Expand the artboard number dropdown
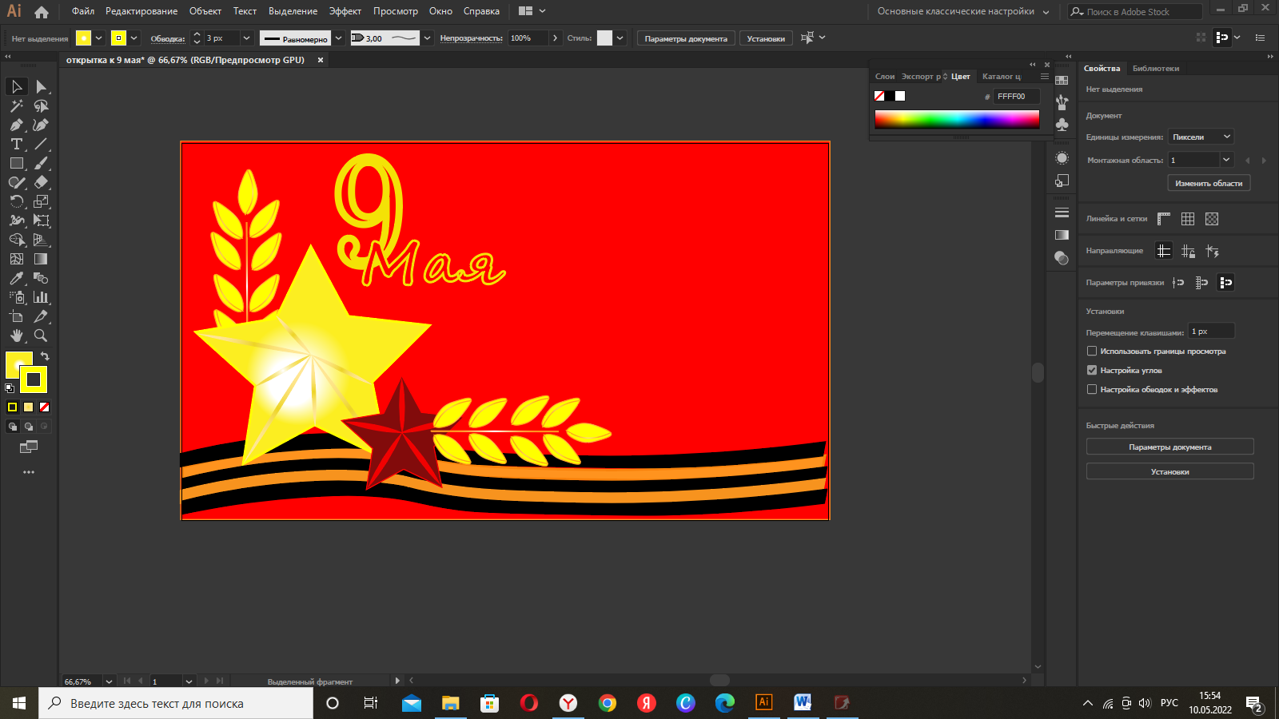 pos(1225,160)
